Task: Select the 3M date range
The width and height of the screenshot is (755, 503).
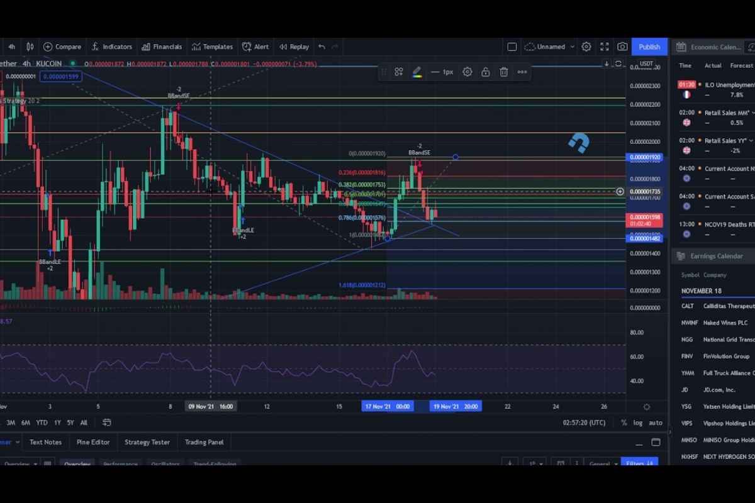Action: coord(11,423)
